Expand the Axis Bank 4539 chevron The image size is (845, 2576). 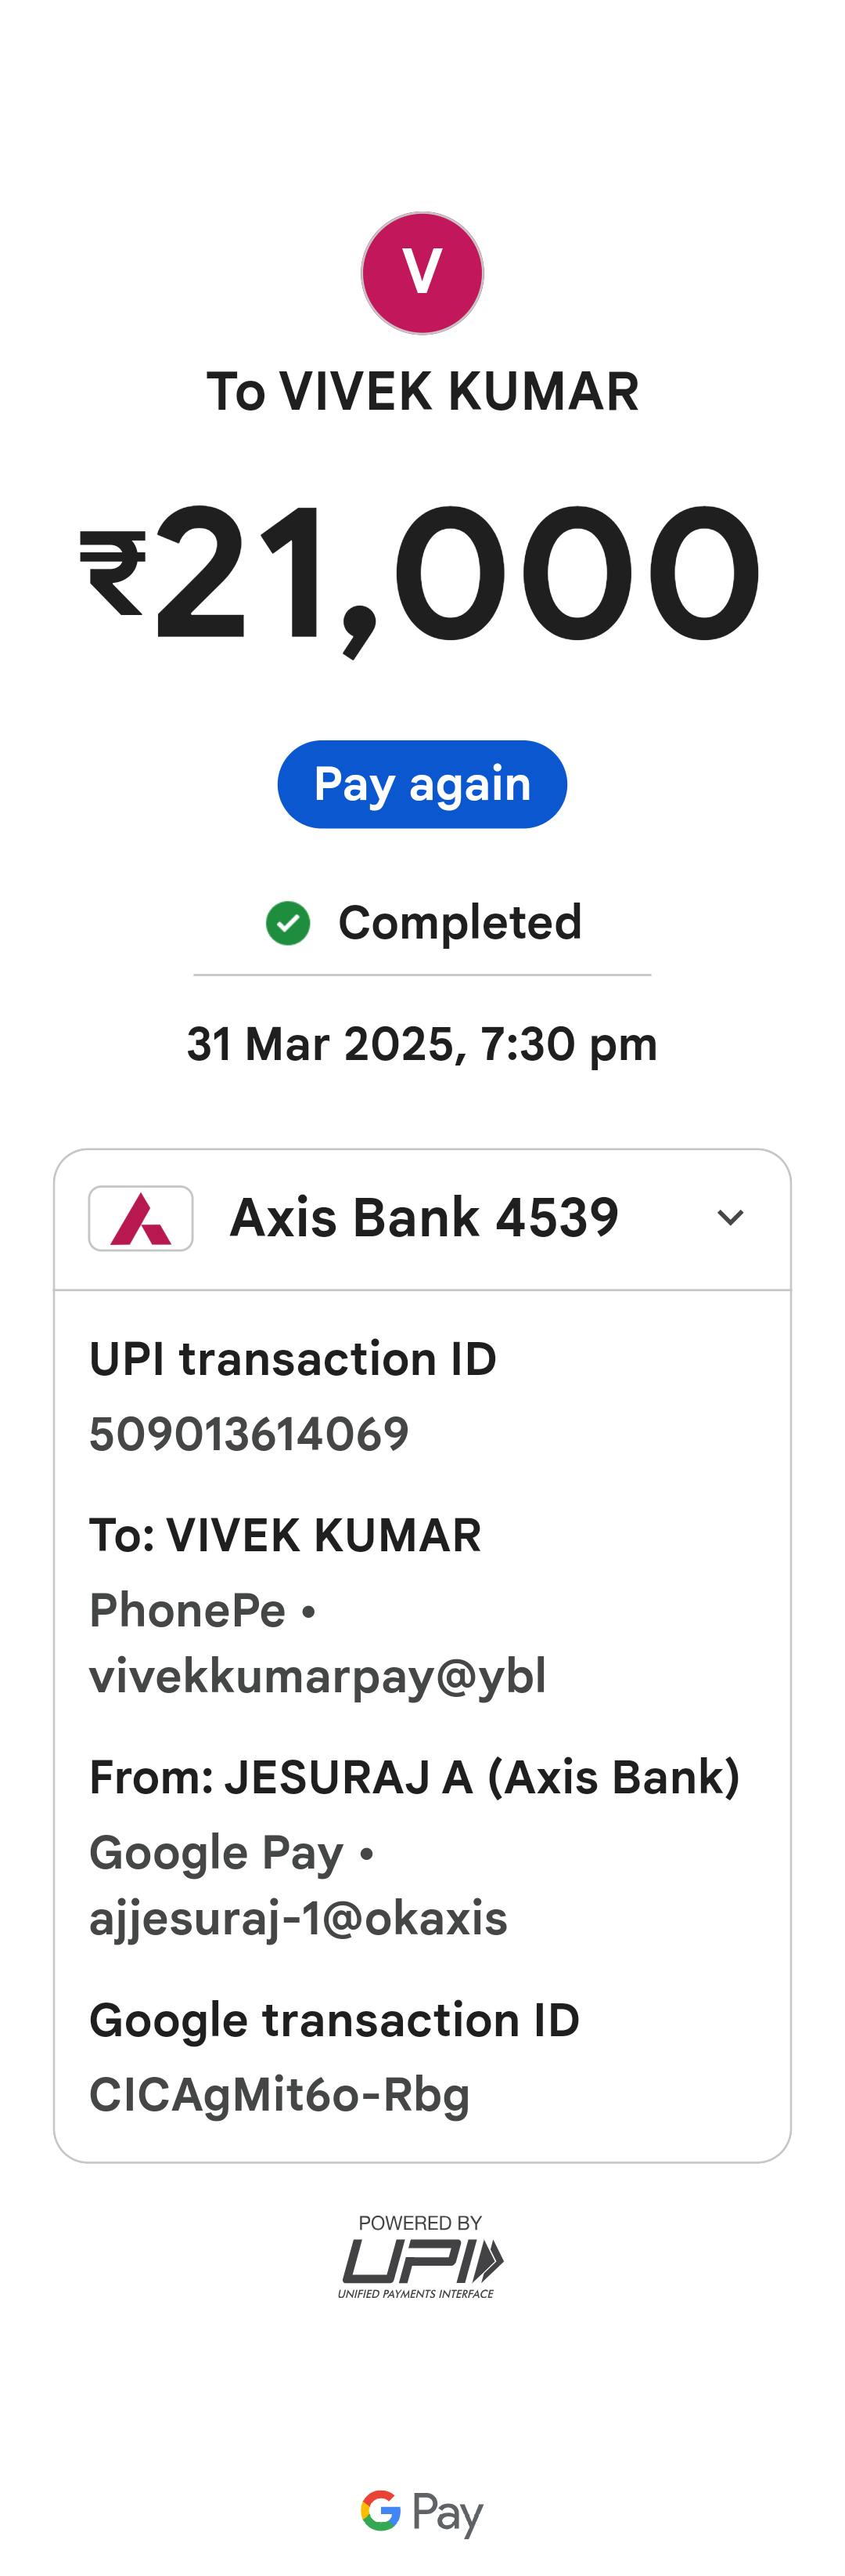730,1218
